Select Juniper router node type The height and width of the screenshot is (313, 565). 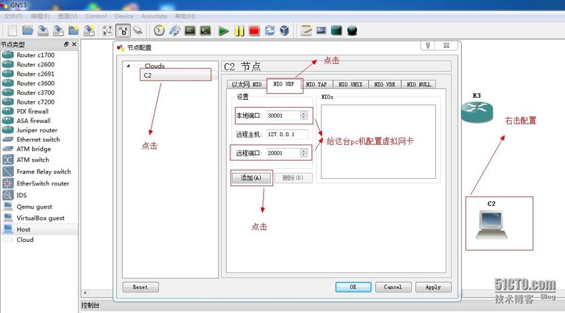(x=39, y=130)
